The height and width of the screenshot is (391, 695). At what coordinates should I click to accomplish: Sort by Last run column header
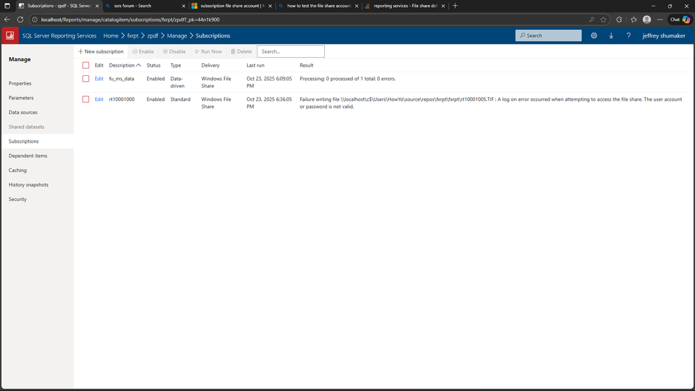click(255, 65)
